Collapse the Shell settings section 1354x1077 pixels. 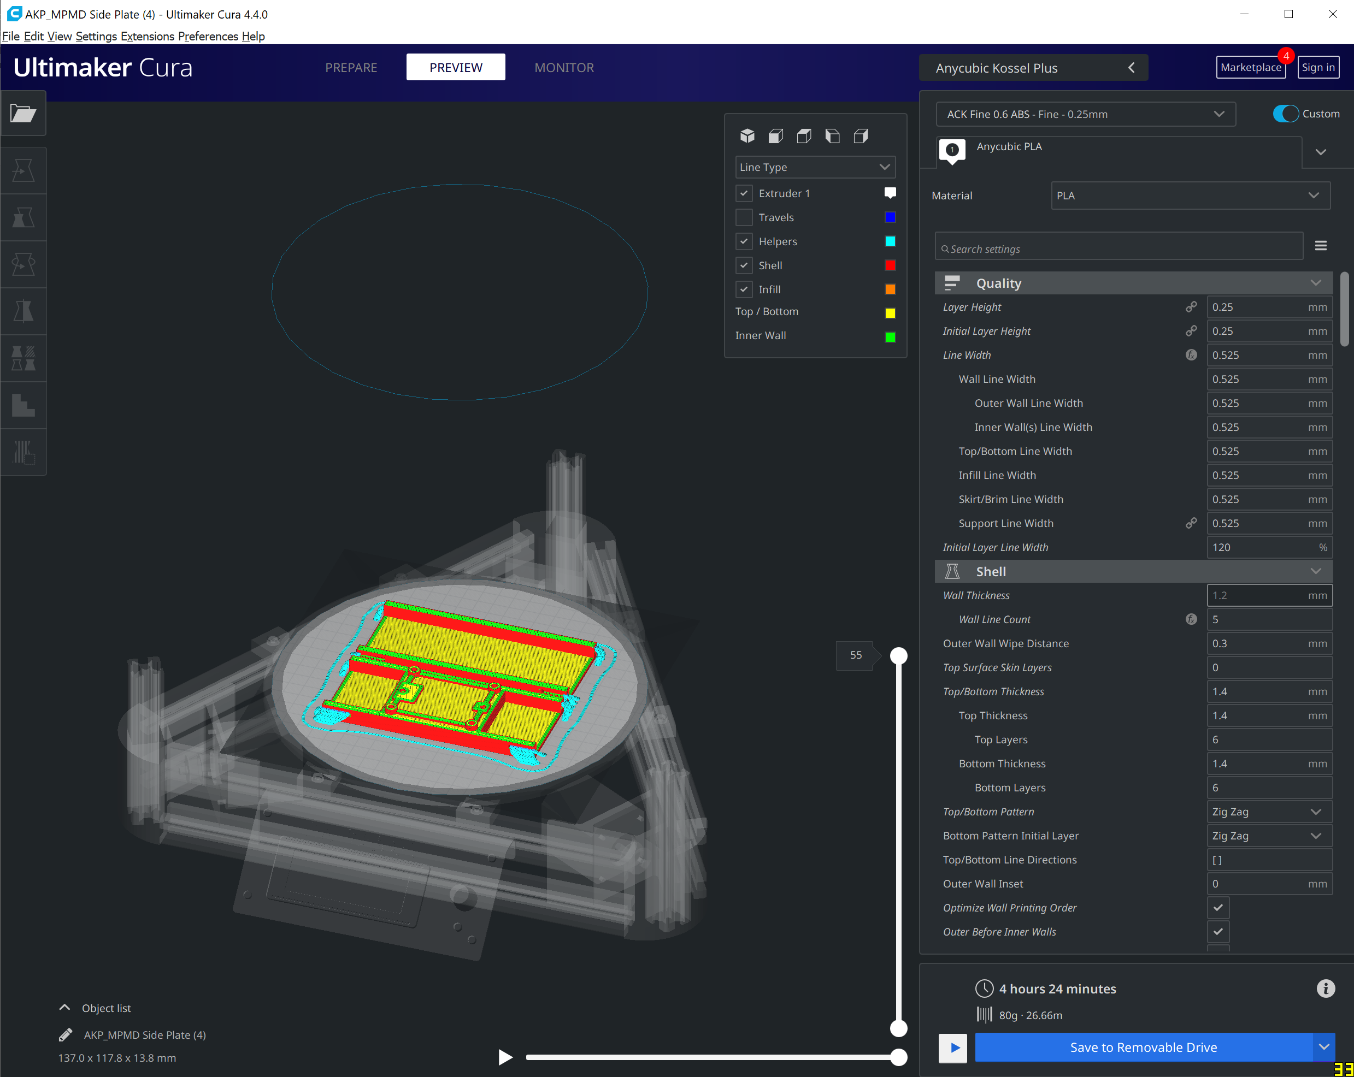pos(1316,571)
